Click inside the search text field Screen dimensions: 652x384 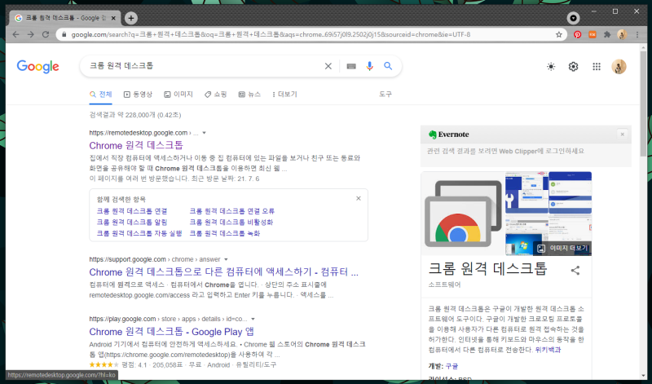pyautogui.click(x=204, y=66)
